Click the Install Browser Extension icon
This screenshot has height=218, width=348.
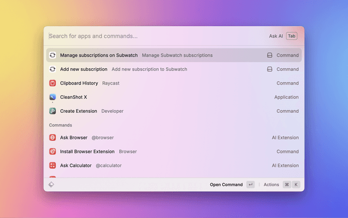[x=53, y=152]
